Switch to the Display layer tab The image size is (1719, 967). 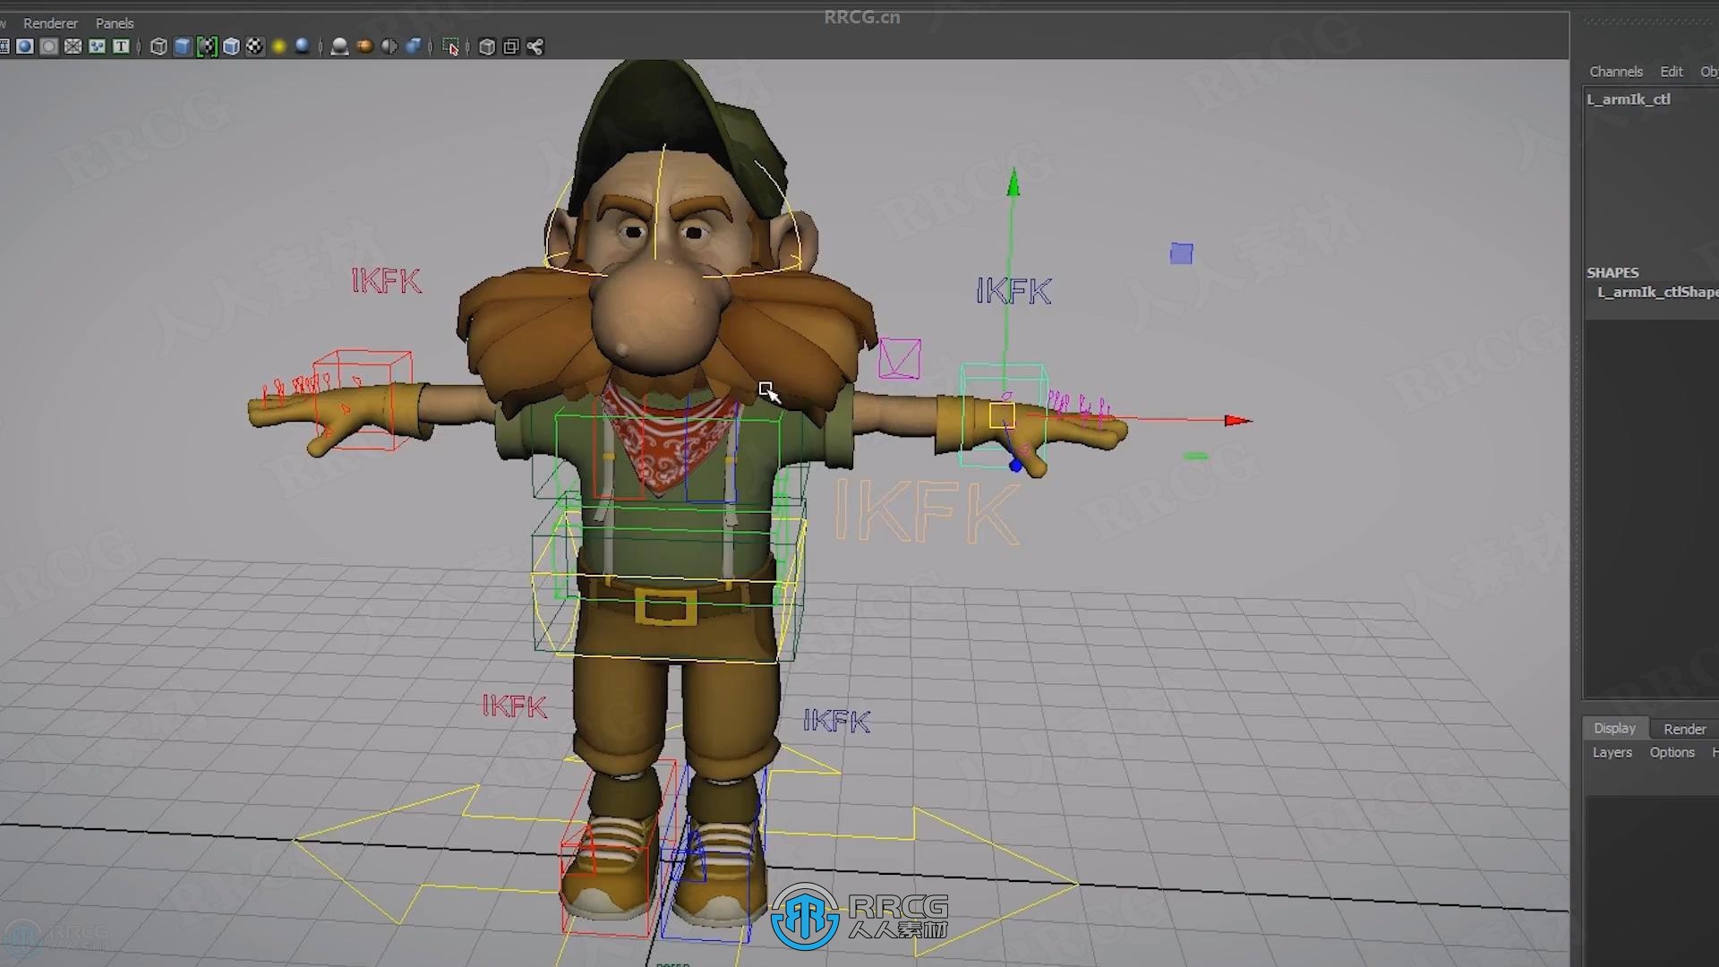point(1614,728)
